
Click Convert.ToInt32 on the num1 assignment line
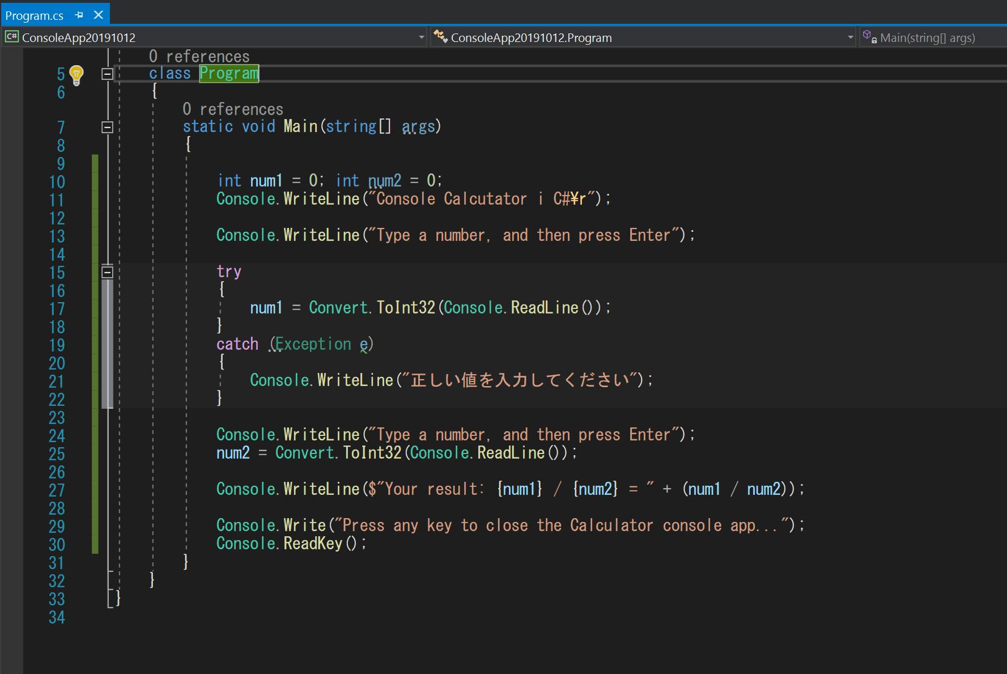coord(372,308)
